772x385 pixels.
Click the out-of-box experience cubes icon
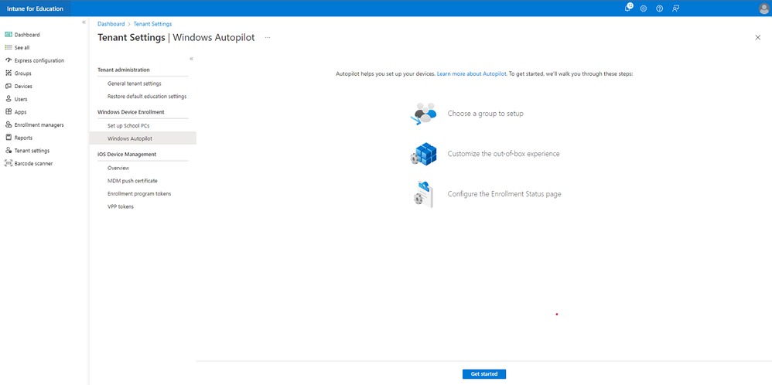[423, 154]
